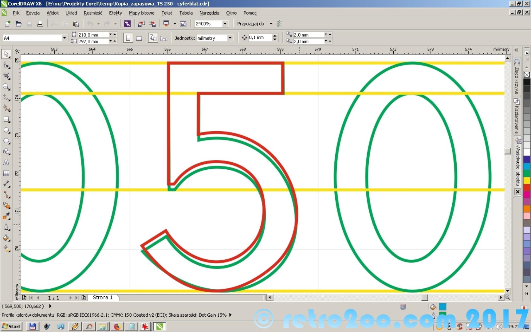Click the Print icon in toolbar
Screen dimensions: 531x332
pyautogui.click(x=40, y=24)
